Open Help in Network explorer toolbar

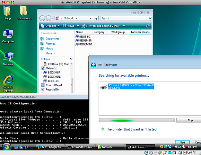click(x=148, y=26)
